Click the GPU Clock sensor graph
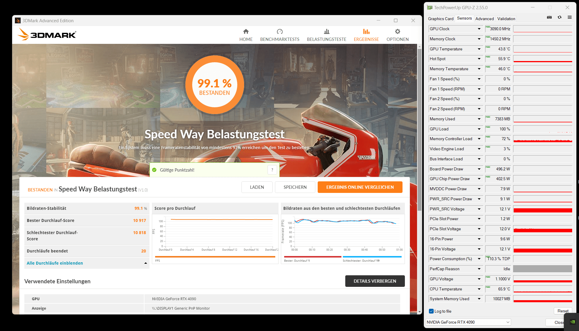This screenshot has height=331, width=579. 543,29
